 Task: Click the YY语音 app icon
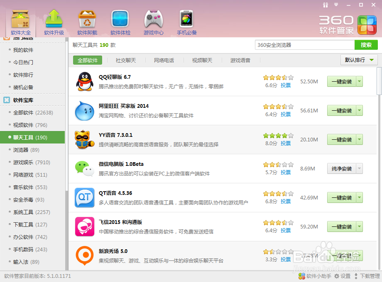pos(84,139)
